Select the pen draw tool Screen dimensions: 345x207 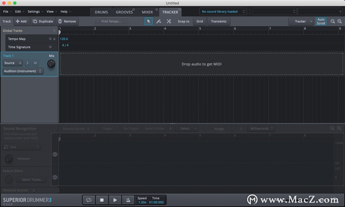click(x=159, y=21)
